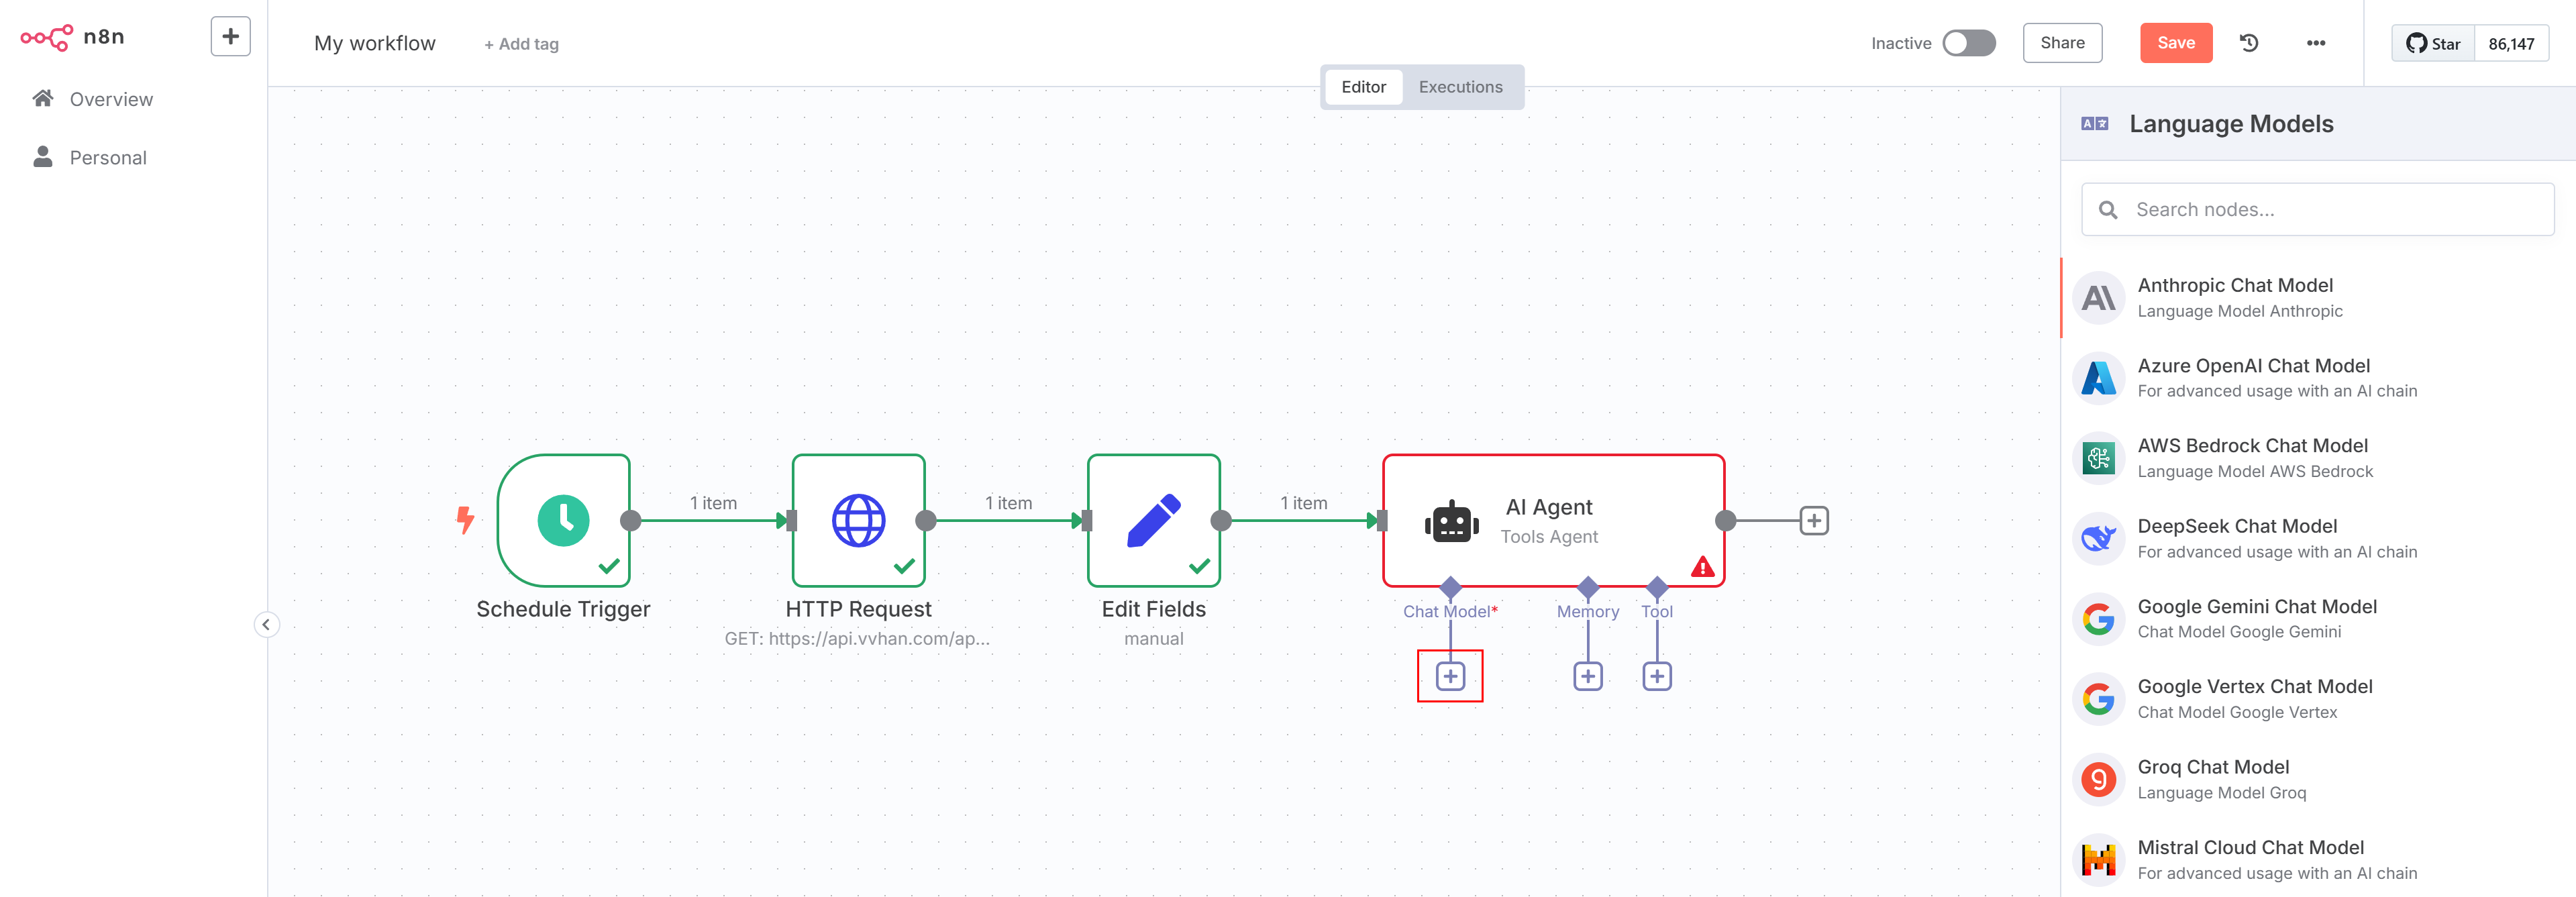Screen dimensions: 2576x897
Task: Click the n8n logo icon
Action: pyautogui.click(x=46, y=37)
